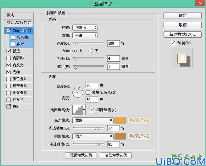Open the highlight mode color swatch
This screenshot has width=206, height=166.
coord(120,120)
